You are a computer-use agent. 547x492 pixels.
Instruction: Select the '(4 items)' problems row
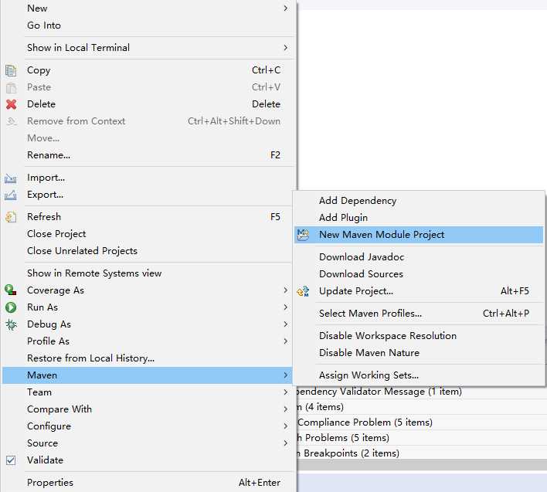(x=422, y=407)
